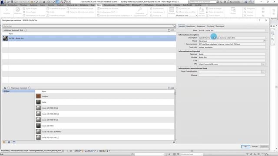Click the library folder icon at bottom left
Screen dimensions: 278x156
click(4, 142)
